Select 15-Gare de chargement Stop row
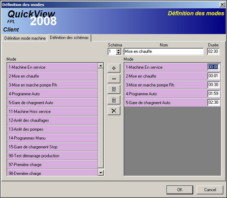227x198 pixels. point(52,147)
